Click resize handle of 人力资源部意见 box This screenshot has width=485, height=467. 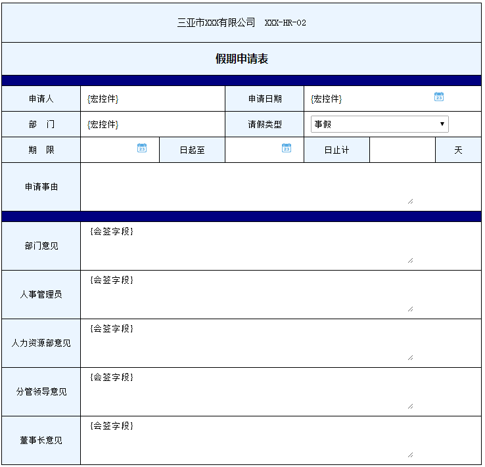(410, 357)
